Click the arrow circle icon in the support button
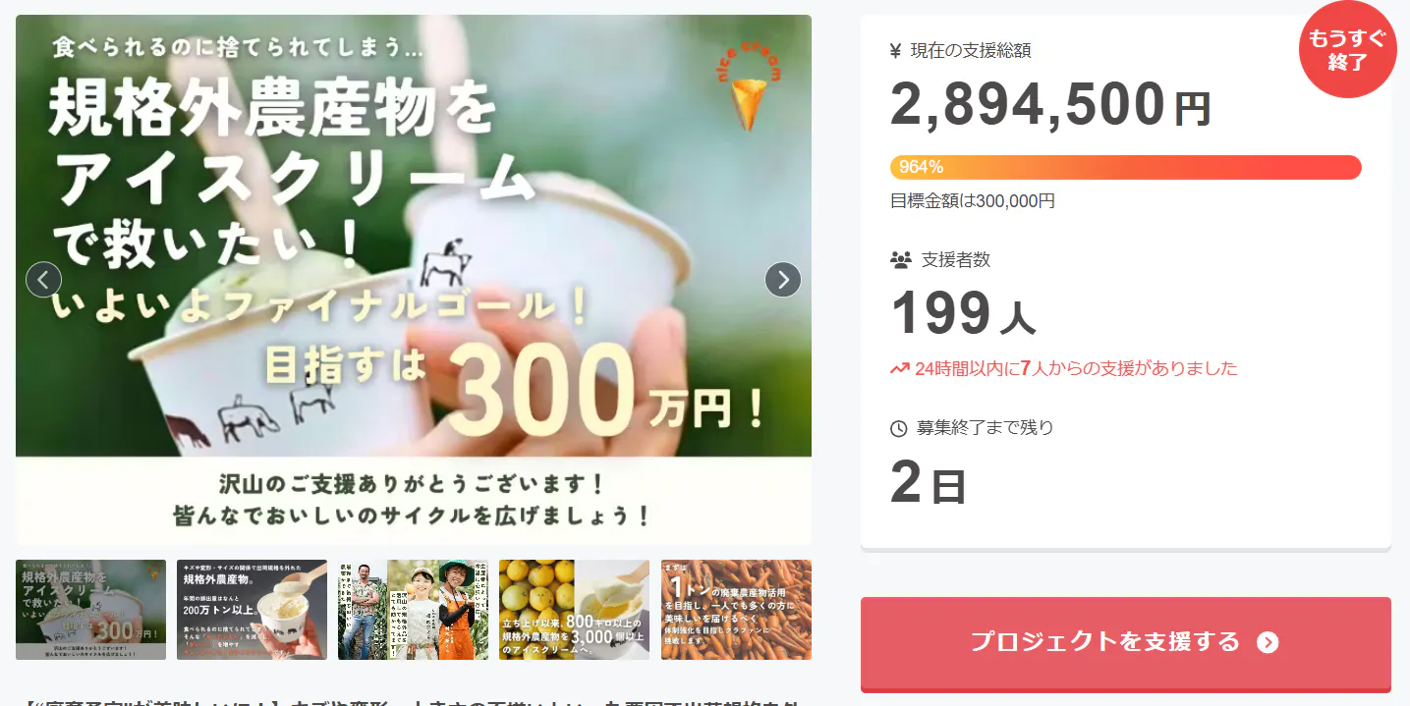1410x706 pixels. [1269, 642]
